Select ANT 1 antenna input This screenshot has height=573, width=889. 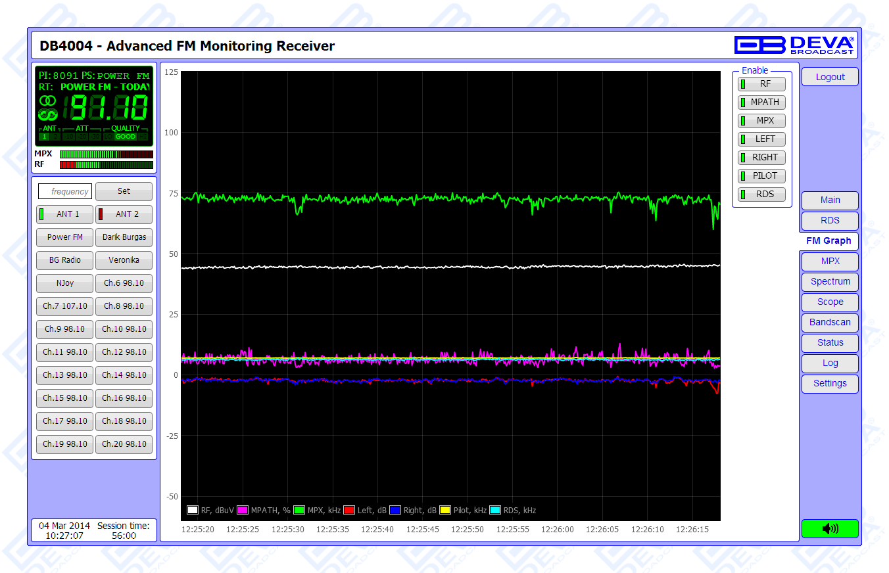[x=65, y=214]
